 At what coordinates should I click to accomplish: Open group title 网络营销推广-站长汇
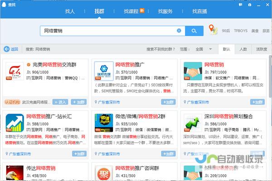49,116
